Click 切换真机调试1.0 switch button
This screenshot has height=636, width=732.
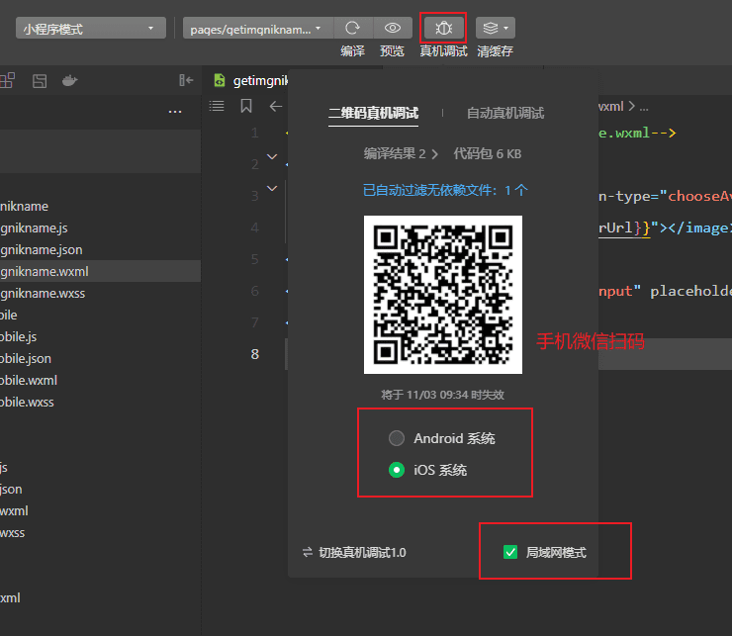click(x=354, y=552)
